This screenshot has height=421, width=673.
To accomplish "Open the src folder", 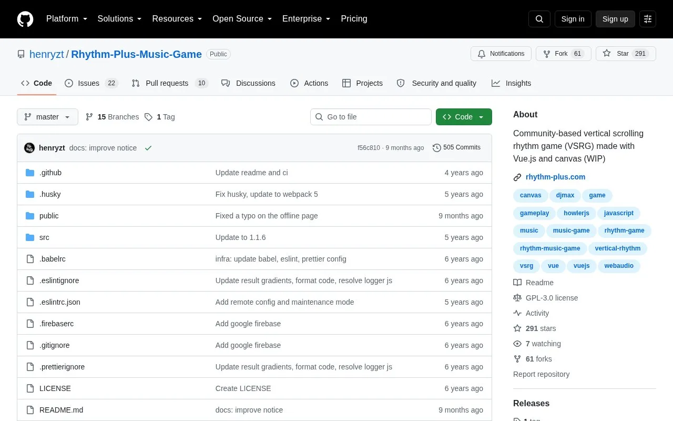I will 44,237.
